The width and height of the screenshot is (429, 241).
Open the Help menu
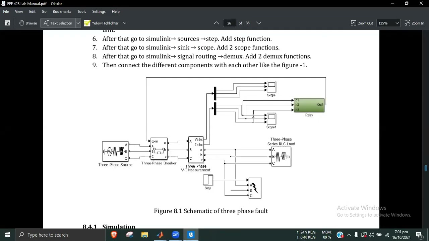(116, 11)
